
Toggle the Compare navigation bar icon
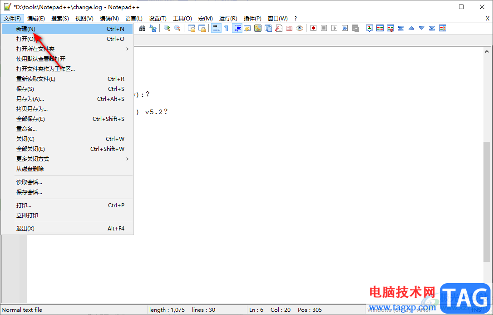pyautogui.click(x=443, y=28)
